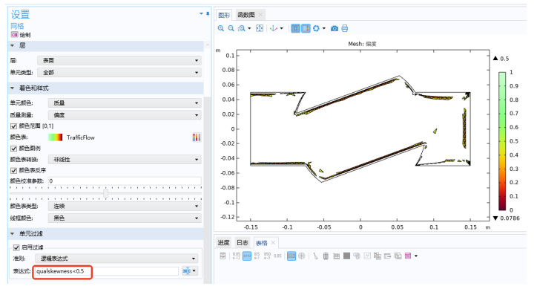Image resolution: width=537 pixels, height=289 pixels.
Task: Toggle the color legend display icon
Action: [306, 28]
